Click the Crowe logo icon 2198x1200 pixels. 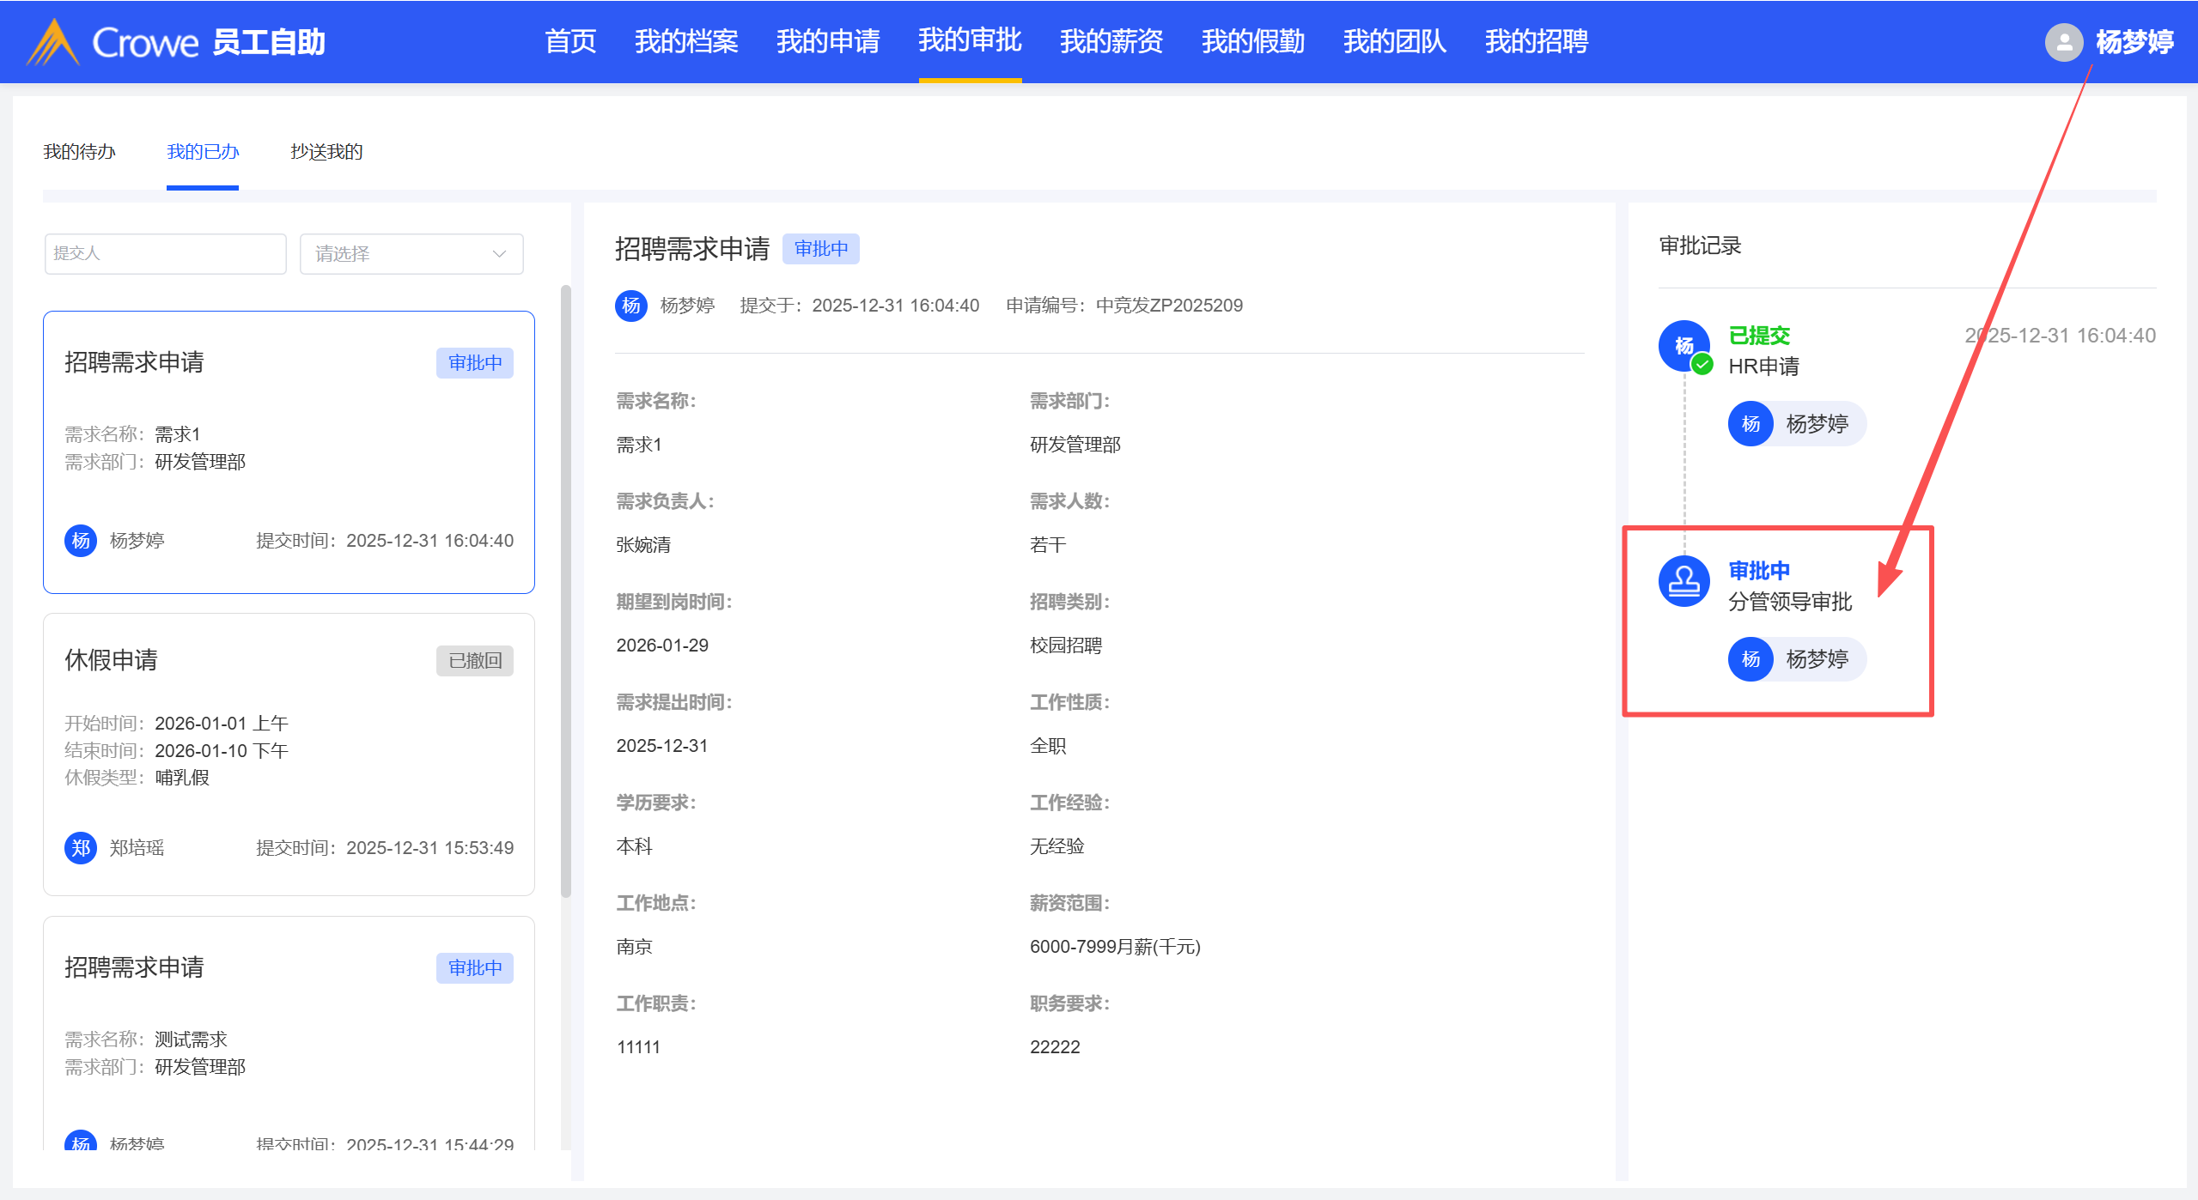pos(53,42)
